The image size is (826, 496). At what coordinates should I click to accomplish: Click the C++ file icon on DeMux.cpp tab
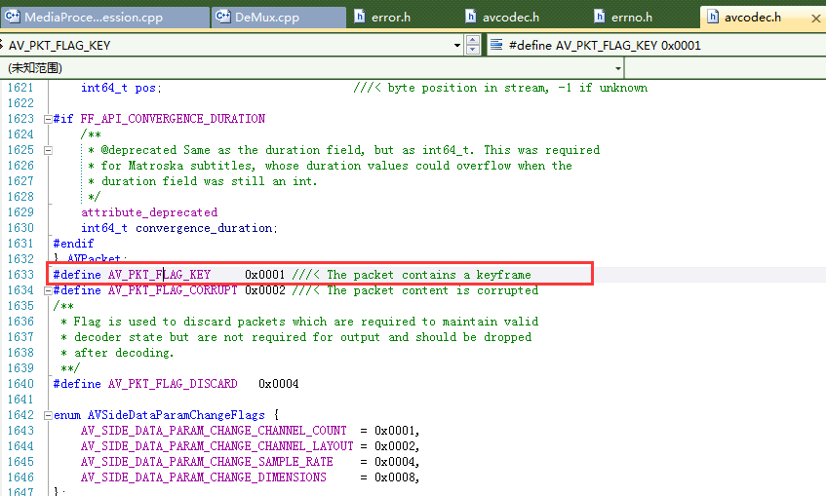tap(222, 17)
